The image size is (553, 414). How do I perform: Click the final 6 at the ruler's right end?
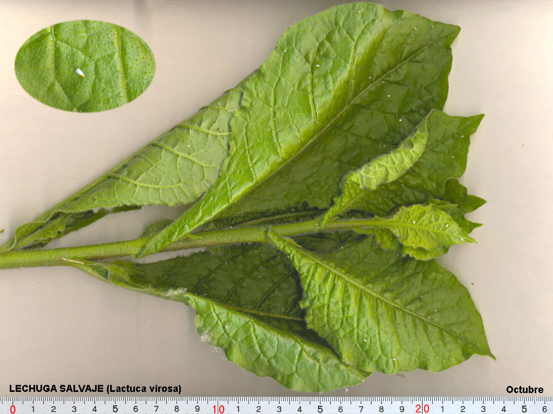tap(545, 409)
